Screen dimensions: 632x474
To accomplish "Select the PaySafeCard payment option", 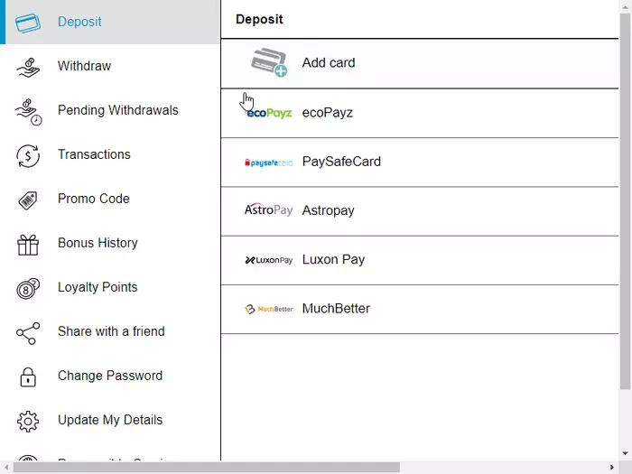I will click(x=420, y=163).
